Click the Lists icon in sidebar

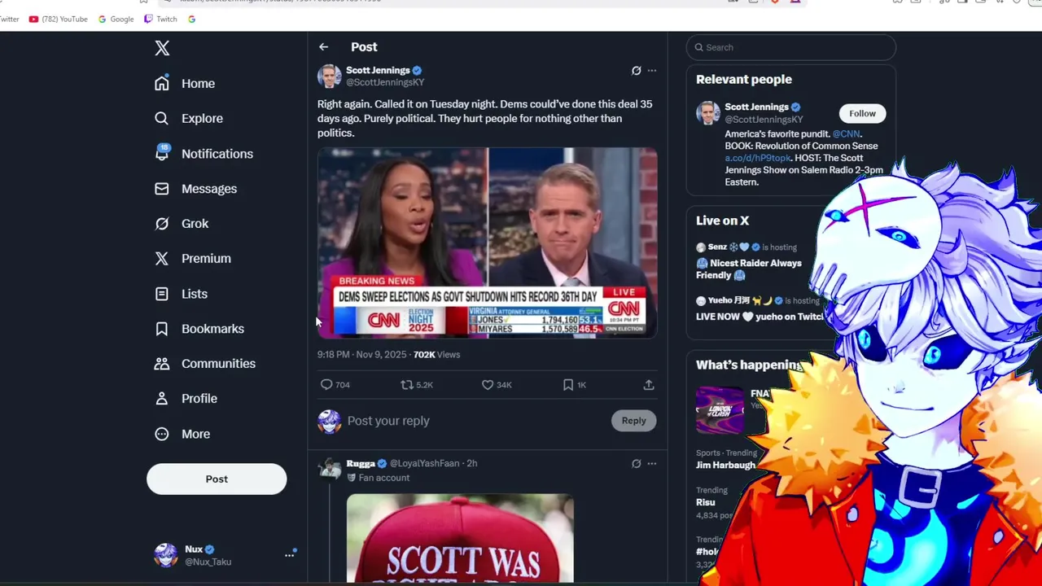162,294
